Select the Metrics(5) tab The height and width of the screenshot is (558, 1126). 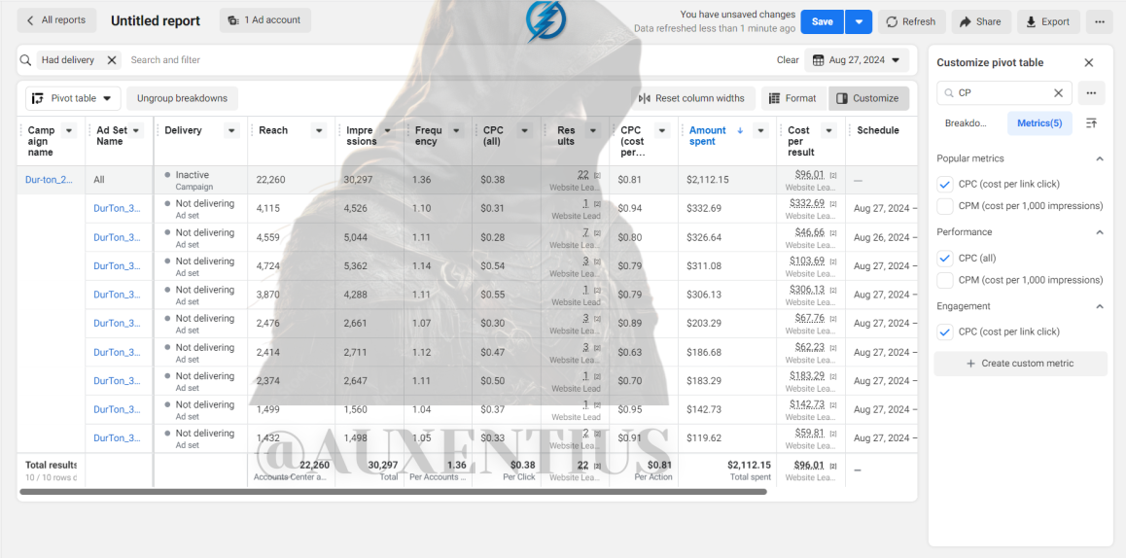pos(1039,123)
